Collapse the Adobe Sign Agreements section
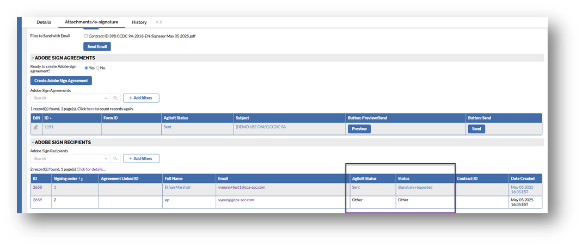This screenshot has height=247, width=582. tap(33, 58)
